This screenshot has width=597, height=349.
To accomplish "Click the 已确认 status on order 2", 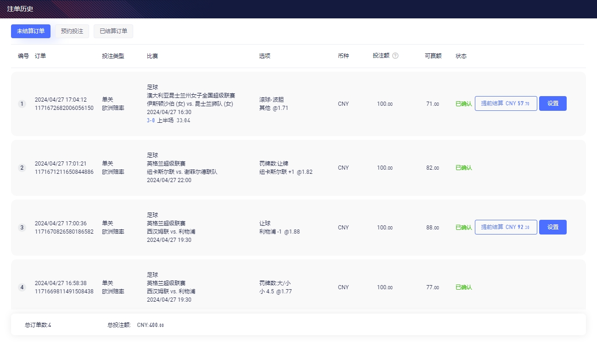I will pos(463,168).
